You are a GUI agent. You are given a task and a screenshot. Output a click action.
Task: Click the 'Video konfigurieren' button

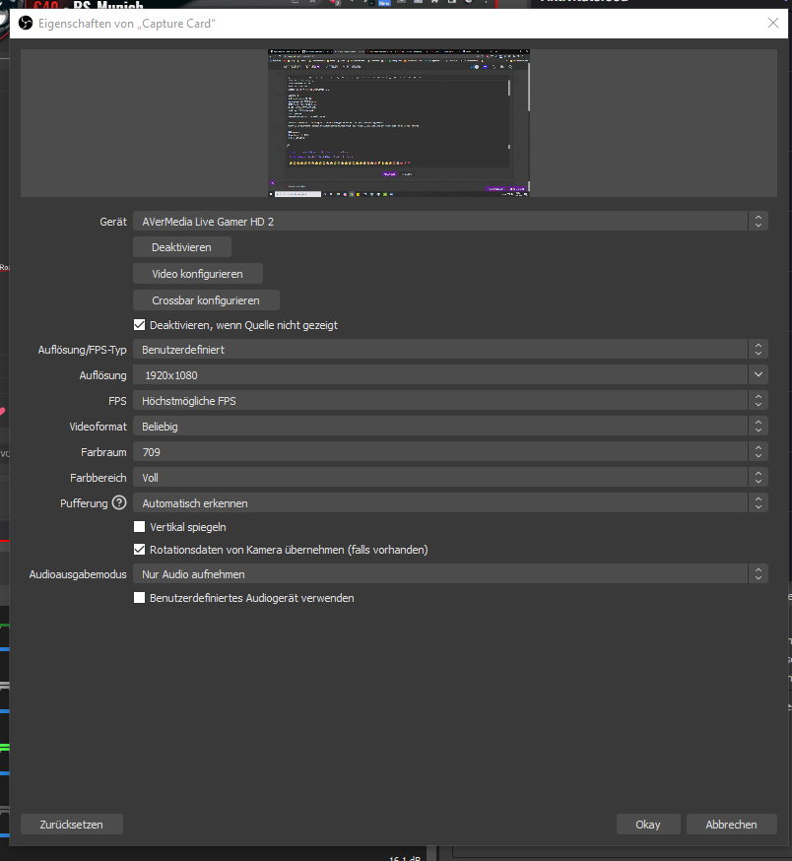[198, 274]
